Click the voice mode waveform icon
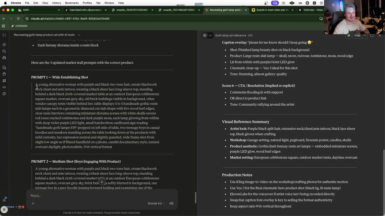 click(171, 203)
